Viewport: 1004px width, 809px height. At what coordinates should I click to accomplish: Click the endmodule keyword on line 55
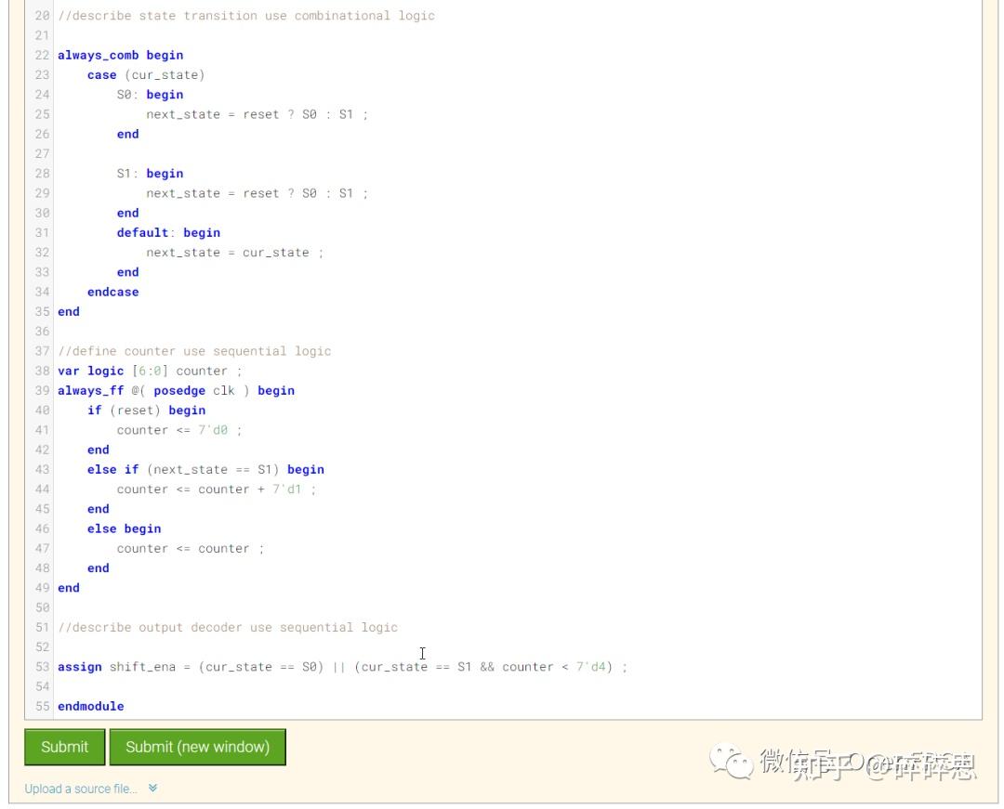(x=90, y=706)
